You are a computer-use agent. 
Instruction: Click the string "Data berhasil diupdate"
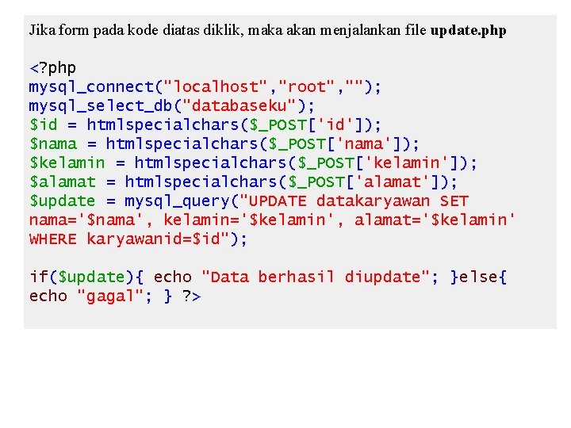pos(316,277)
